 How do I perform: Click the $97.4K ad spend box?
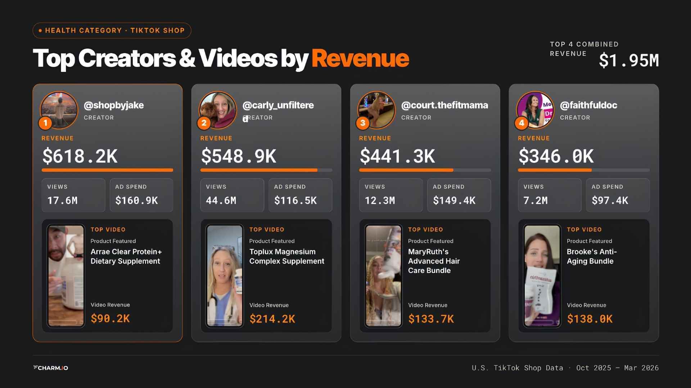click(618, 195)
